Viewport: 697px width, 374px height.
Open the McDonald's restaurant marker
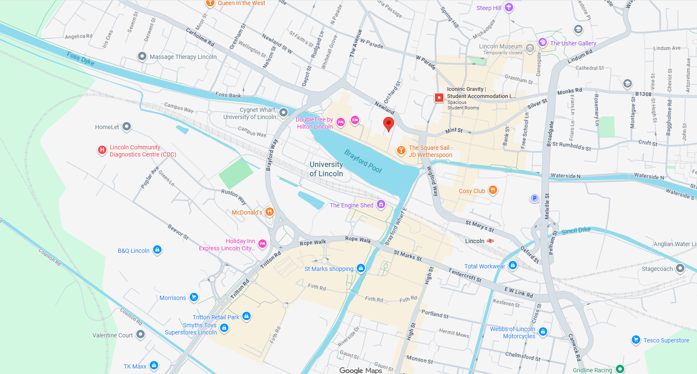coord(270,212)
